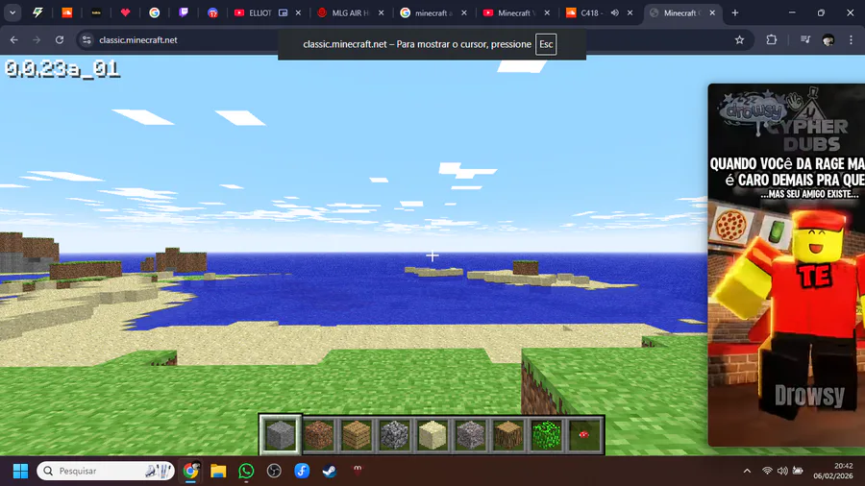The width and height of the screenshot is (865, 486).
Task: Open Steam from taskbar
Action: [330, 471]
